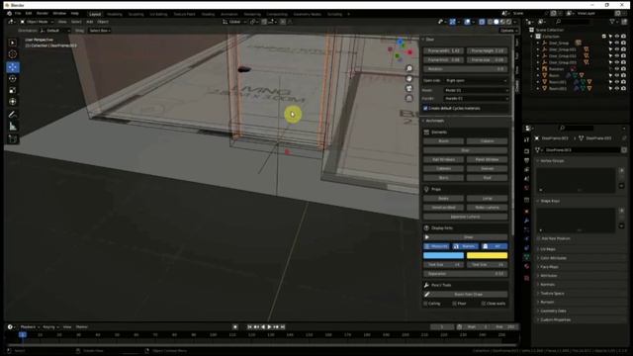Switch to the Shading workspace tab

click(x=208, y=14)
